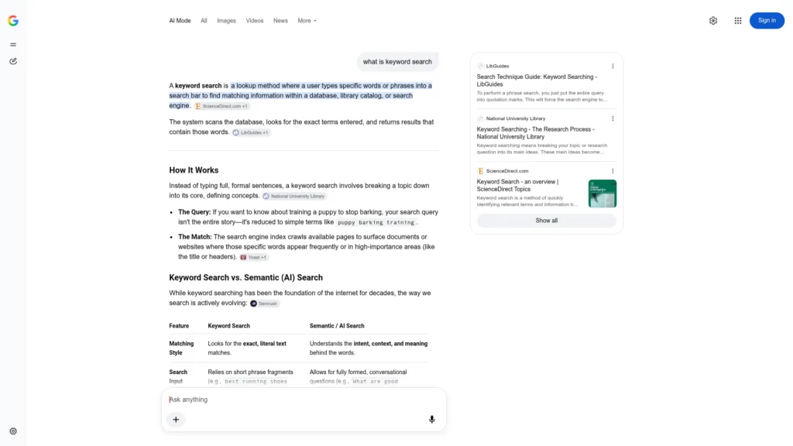Open the LibGuides +1 source chip
Image resolution: width=793 pixels, height=446 pixels.
coord(251,132)
